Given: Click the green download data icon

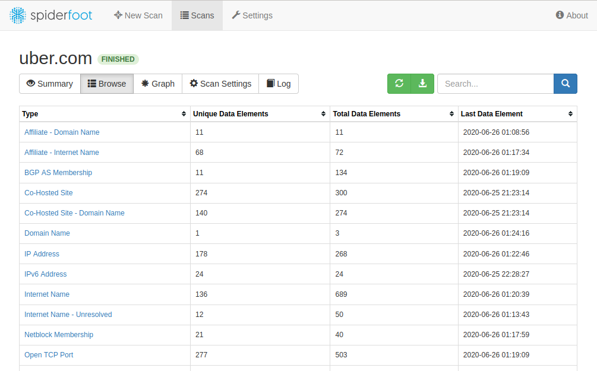Looking at the screenshot, I should coord(422,84).
